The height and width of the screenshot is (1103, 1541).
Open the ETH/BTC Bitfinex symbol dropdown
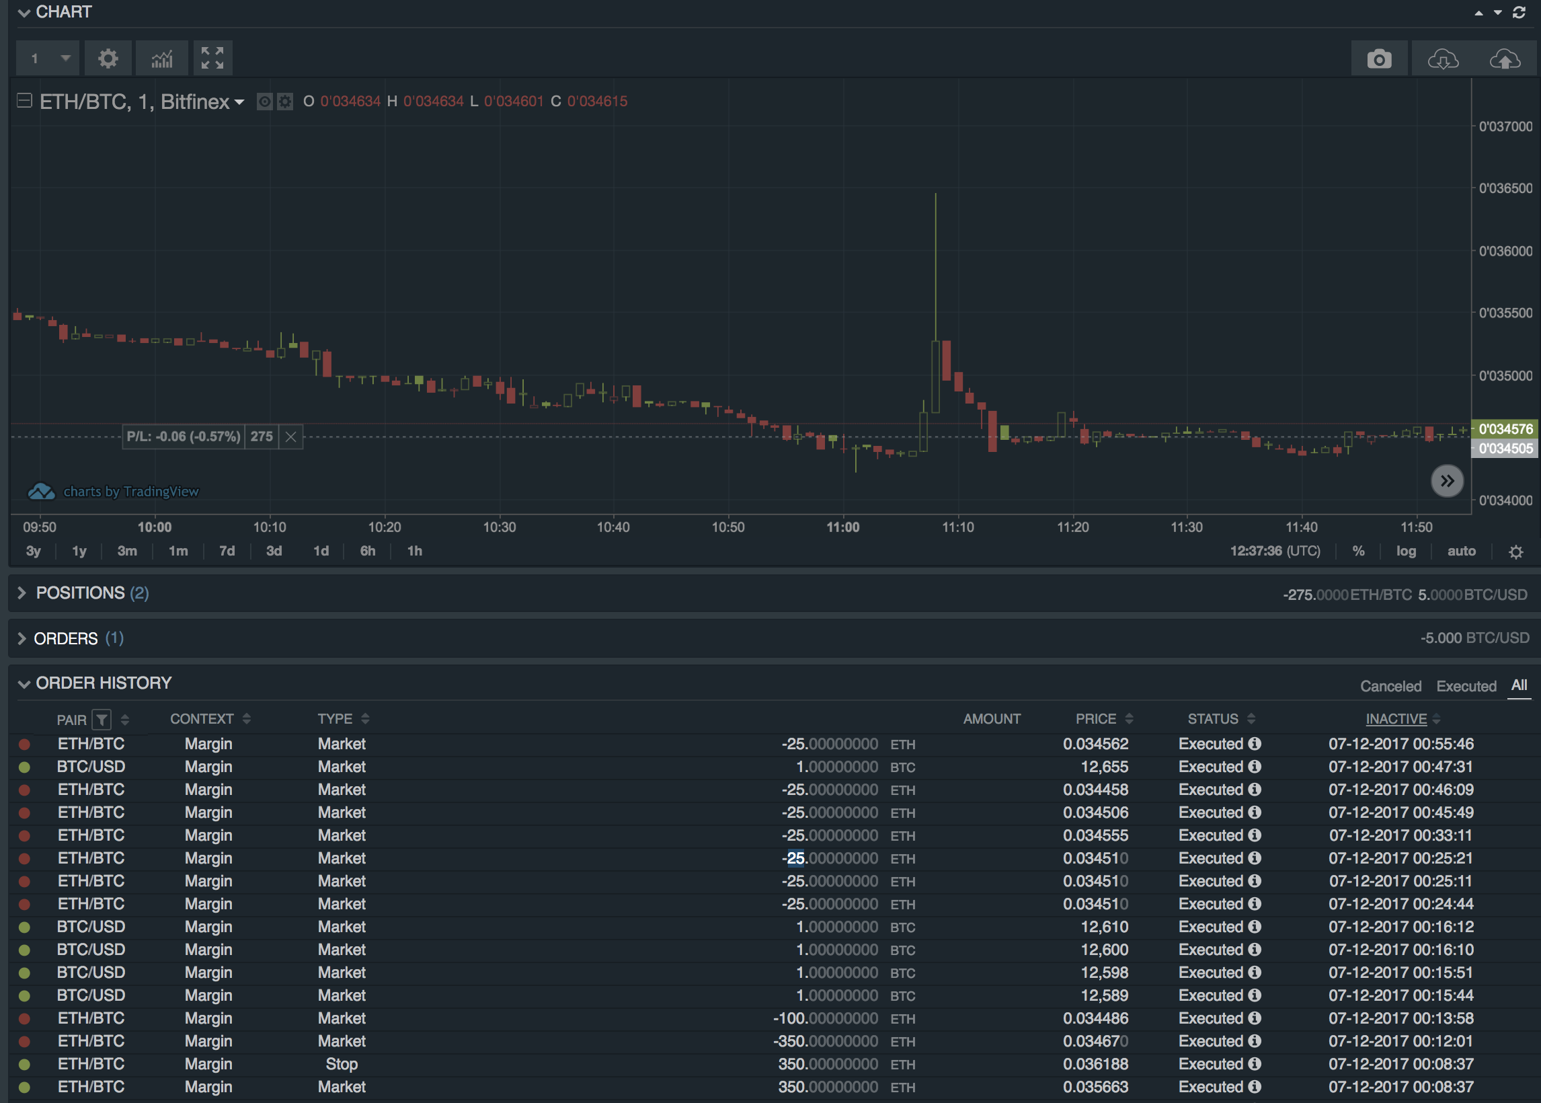tap(141, 102)
